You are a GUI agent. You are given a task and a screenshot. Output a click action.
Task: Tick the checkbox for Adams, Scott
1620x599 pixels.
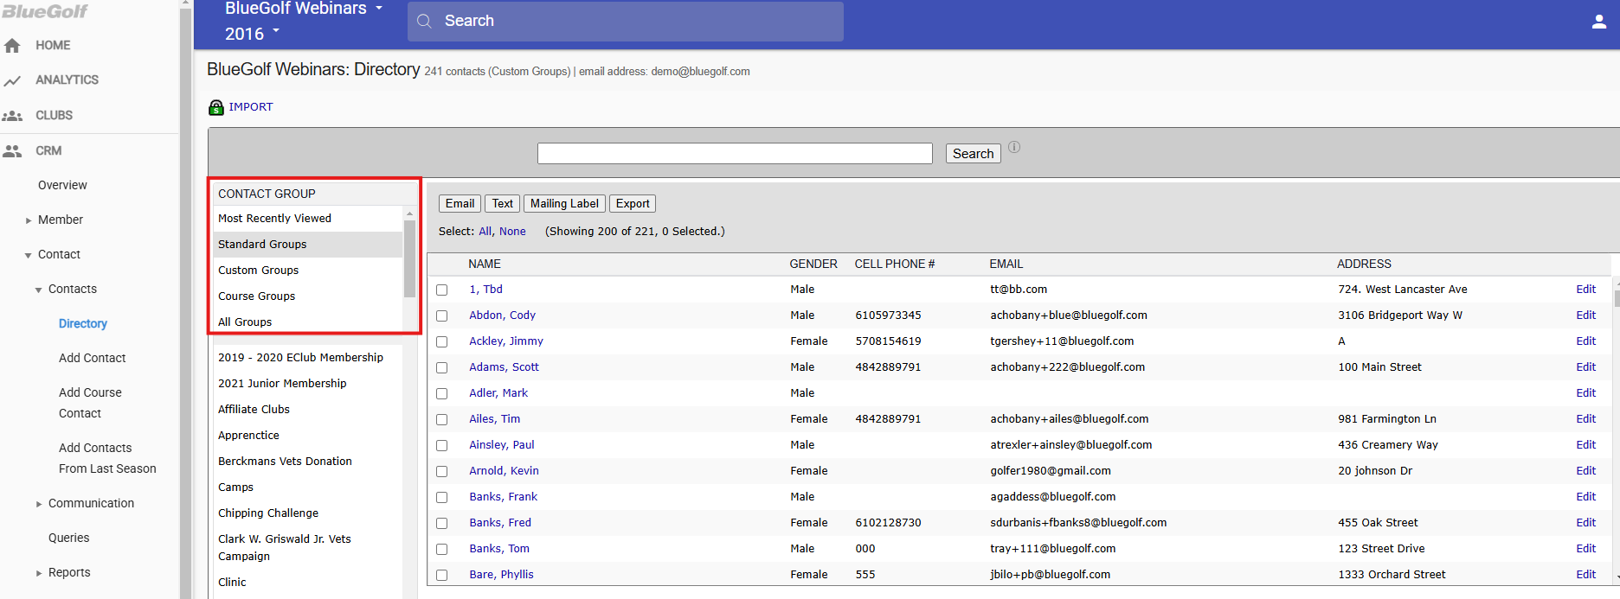441,367
